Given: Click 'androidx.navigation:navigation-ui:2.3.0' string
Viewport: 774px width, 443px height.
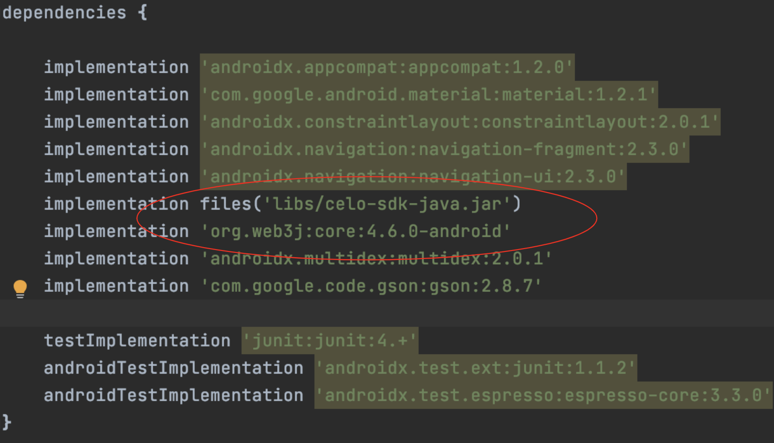Looking at the screenshot, I should pyautogui.click(x=413, y=177).
